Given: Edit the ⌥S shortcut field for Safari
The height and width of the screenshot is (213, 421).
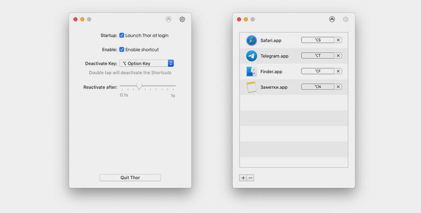Looking at the screenshot, I should pyautogui.click(x=318, y=40).
